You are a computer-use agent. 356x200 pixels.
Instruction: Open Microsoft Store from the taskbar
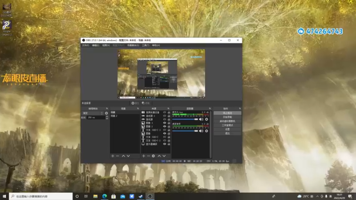click(x=113, y=196)
